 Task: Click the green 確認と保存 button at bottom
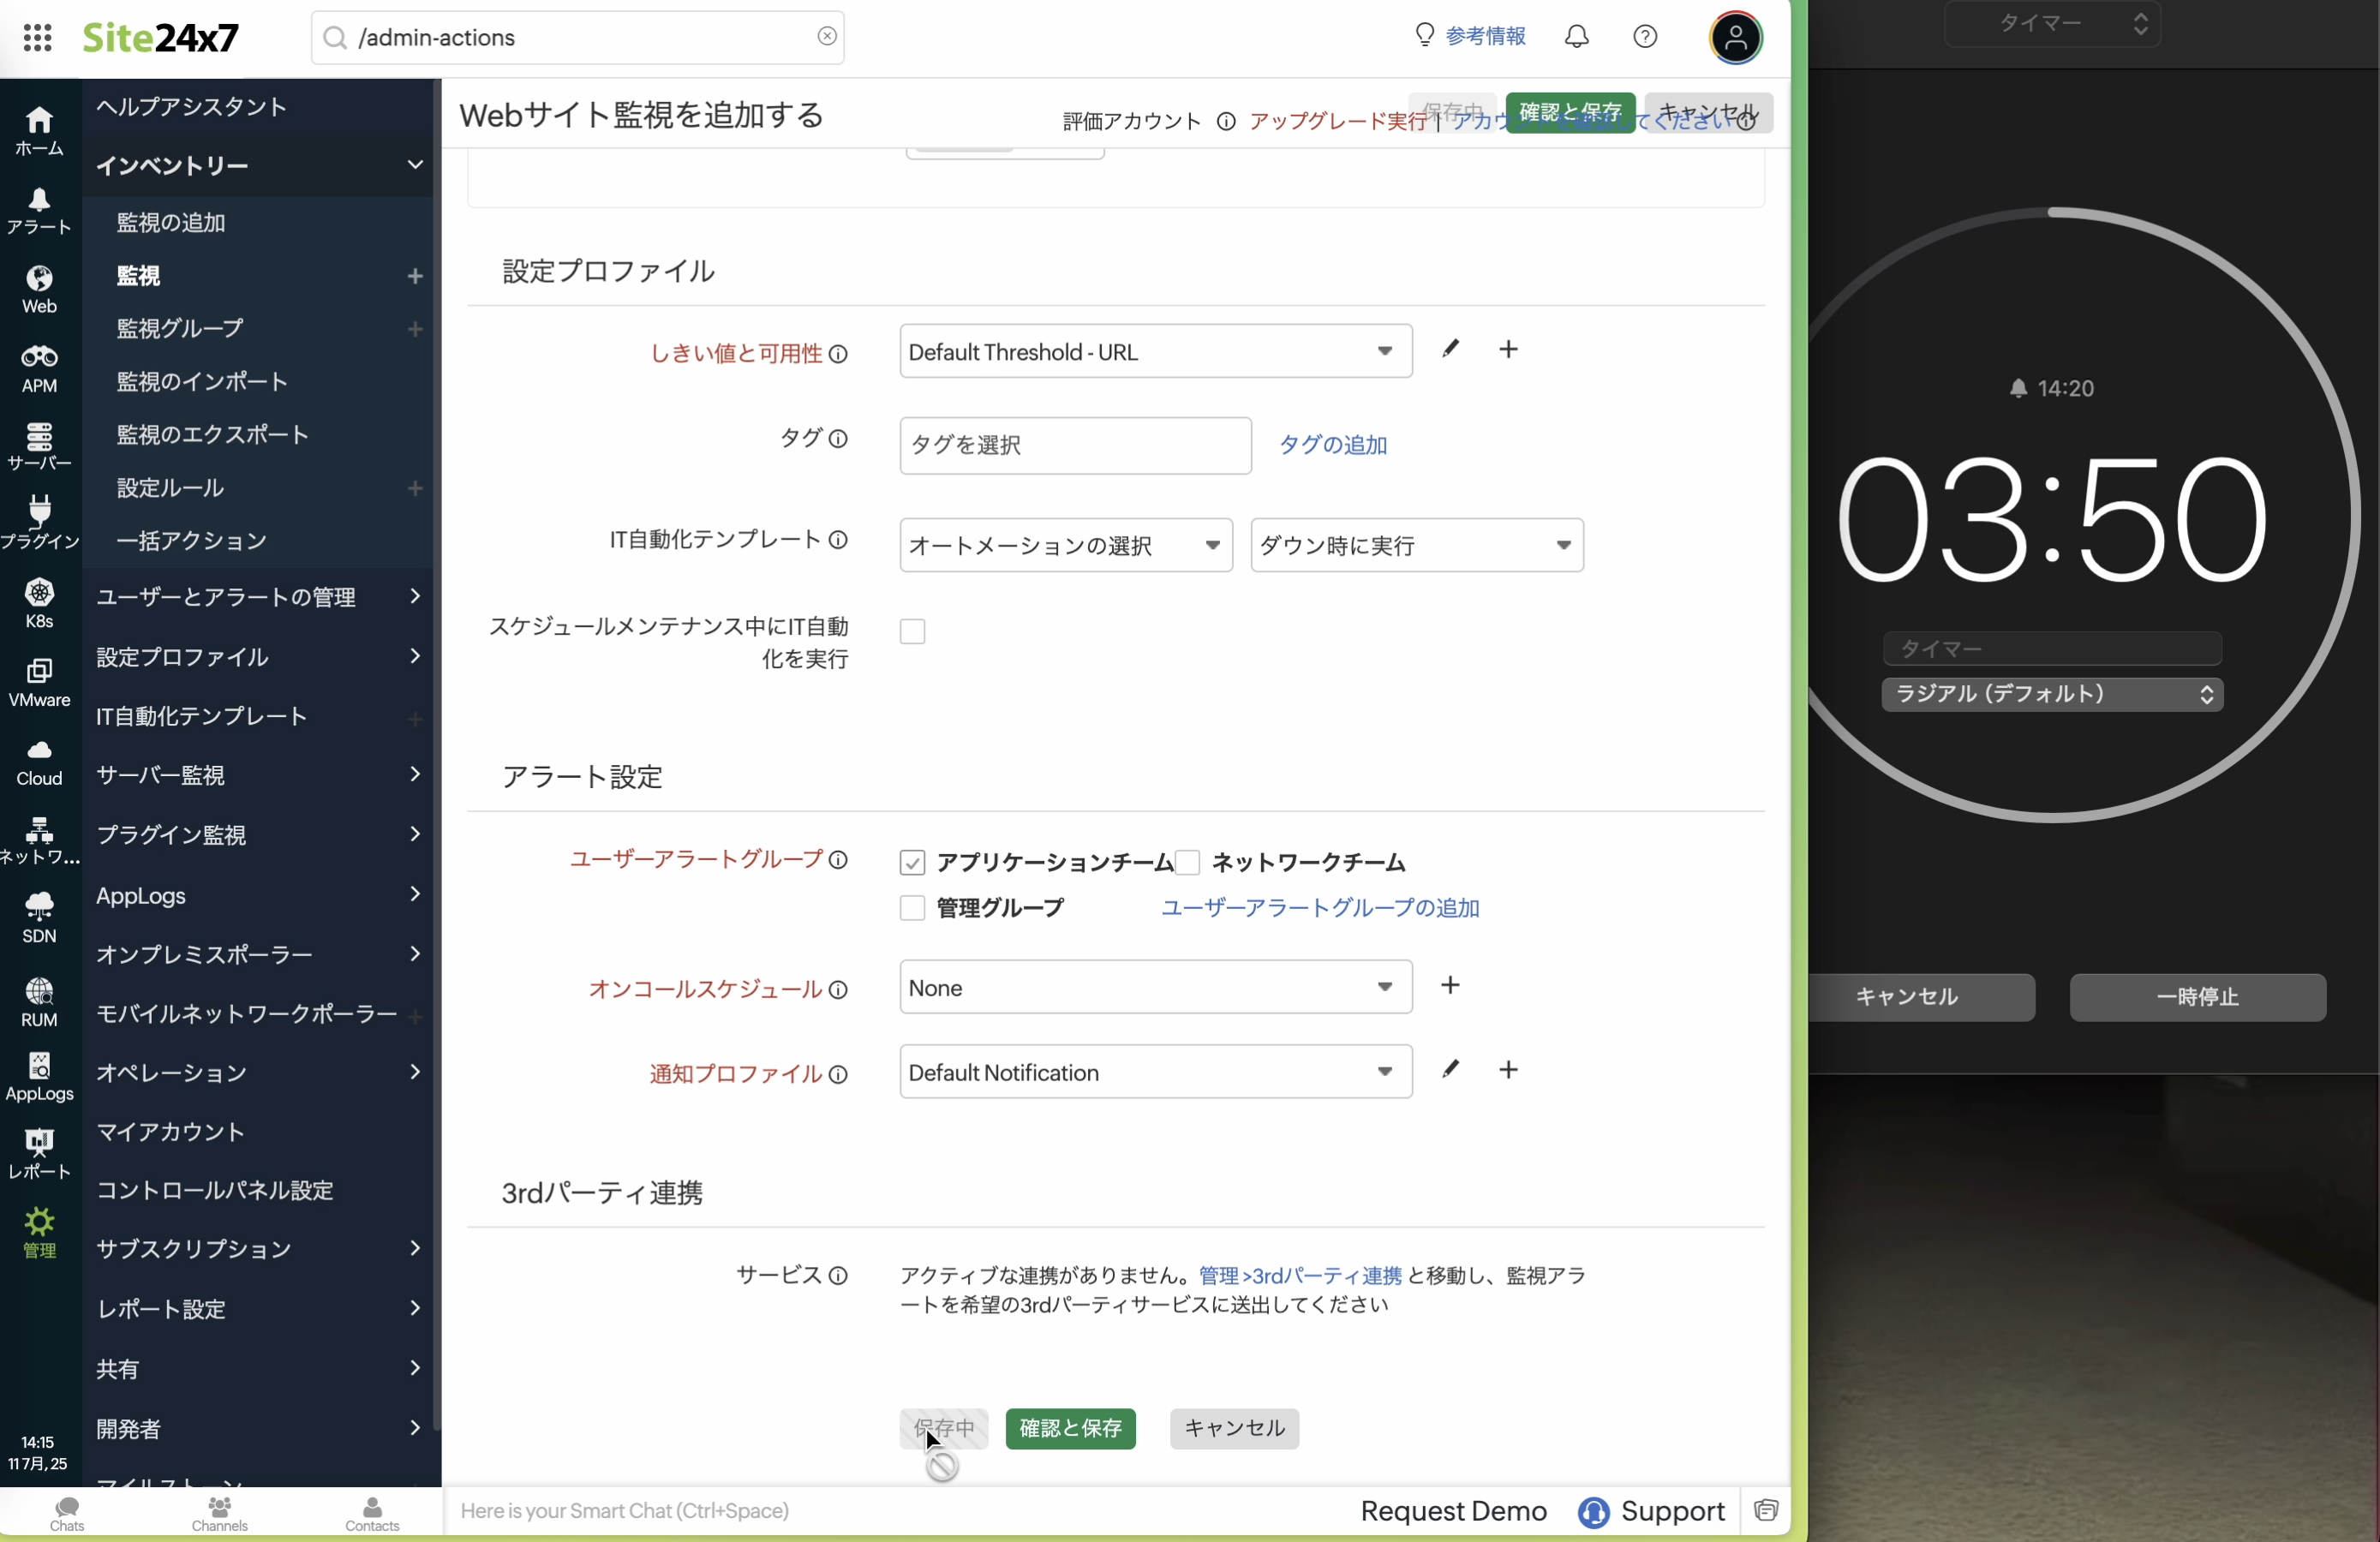[x=1070, y=1428]
